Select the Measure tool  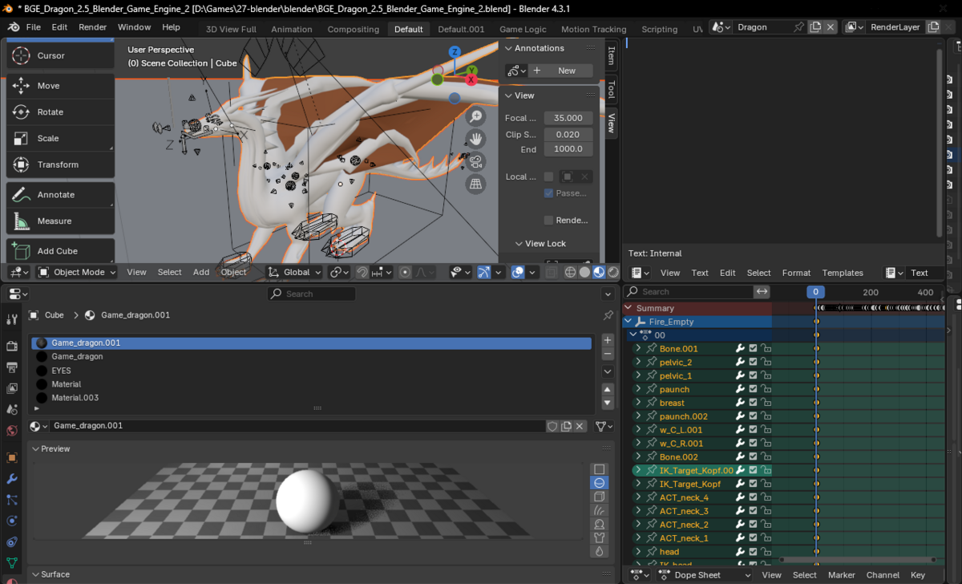click(x=60, y=221)
